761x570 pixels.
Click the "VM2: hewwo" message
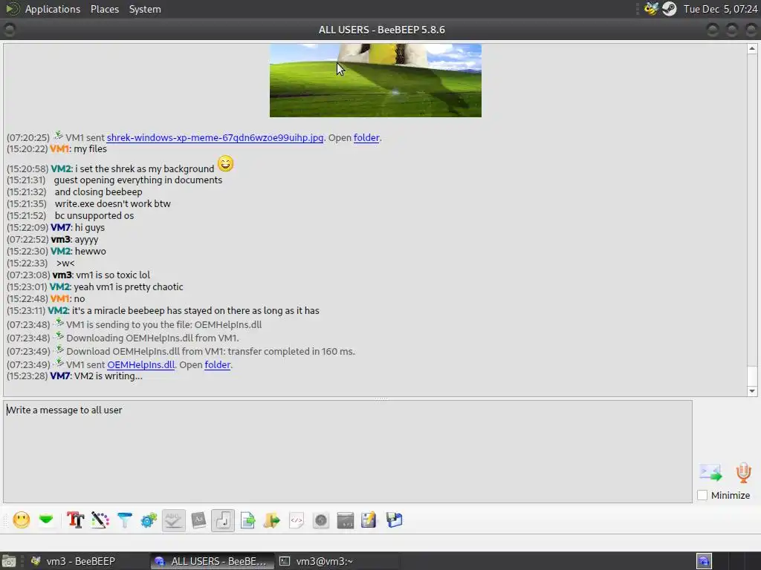[78, 251]
